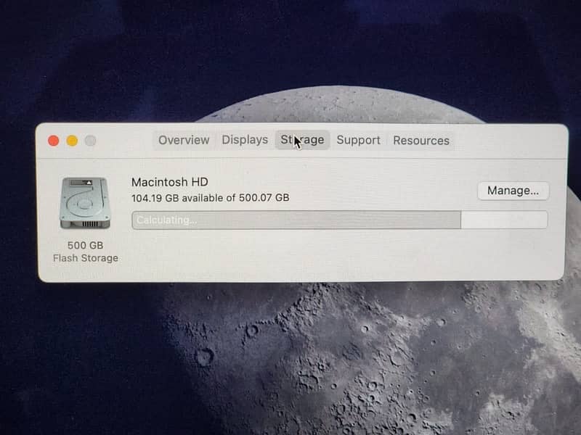The width and height of the screenshot is (581, 435).
Task: Open the Displays tab
Action: pos(245,140)
